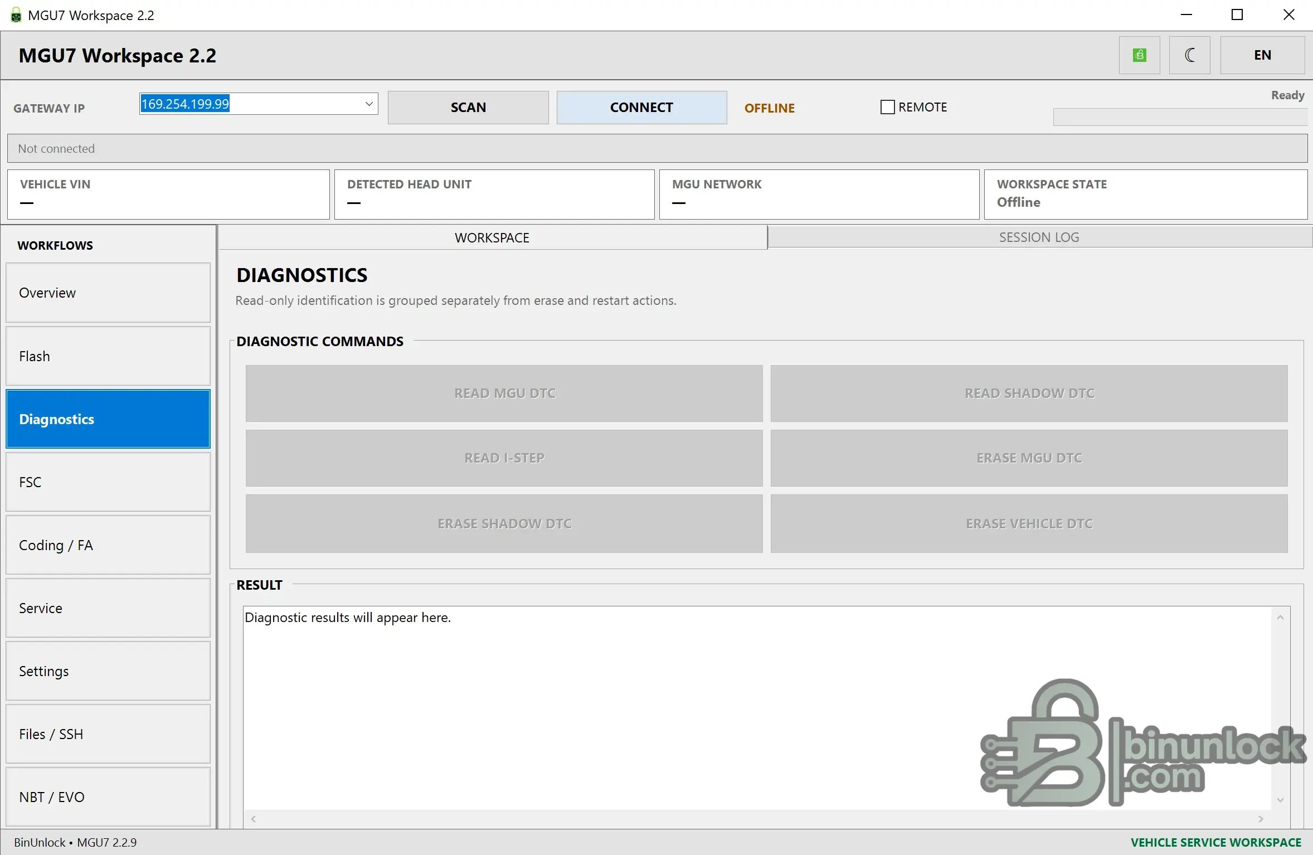Click the Result area scroll right arrow
The image size is (1313, 855).
1261,819
